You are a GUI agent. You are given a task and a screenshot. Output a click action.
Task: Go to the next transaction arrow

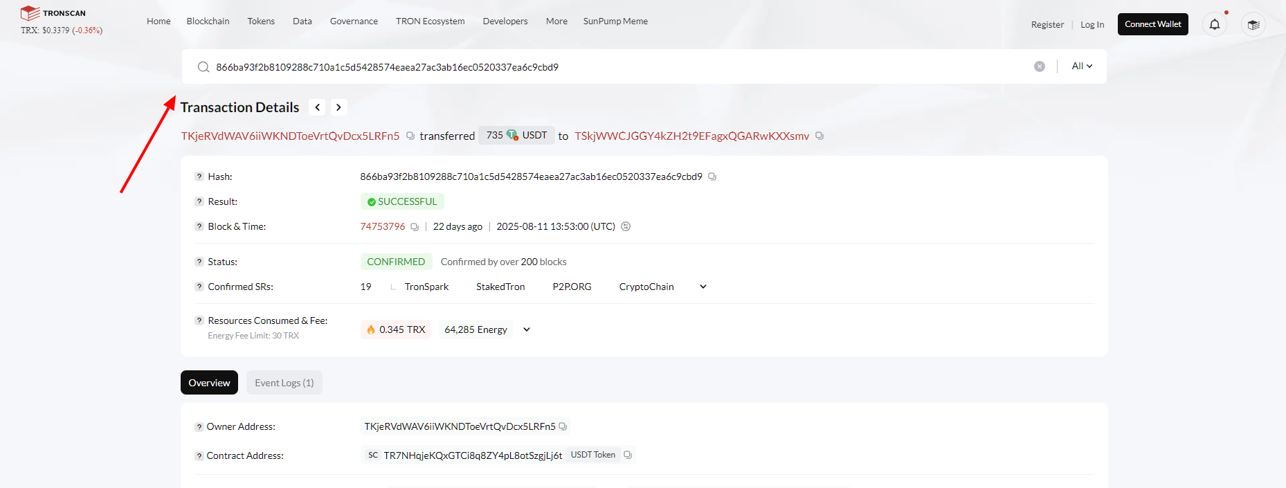338,107
